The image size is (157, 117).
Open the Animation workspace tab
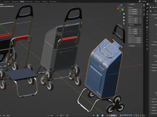(x=7, y=2)
